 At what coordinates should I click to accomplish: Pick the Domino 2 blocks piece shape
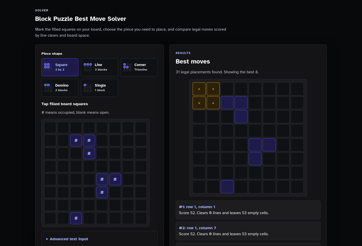click(60, 88)
